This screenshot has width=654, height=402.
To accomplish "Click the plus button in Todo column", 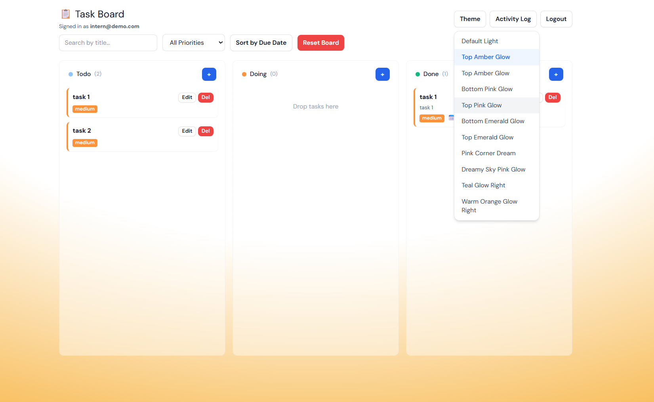I will click(209, 74).
